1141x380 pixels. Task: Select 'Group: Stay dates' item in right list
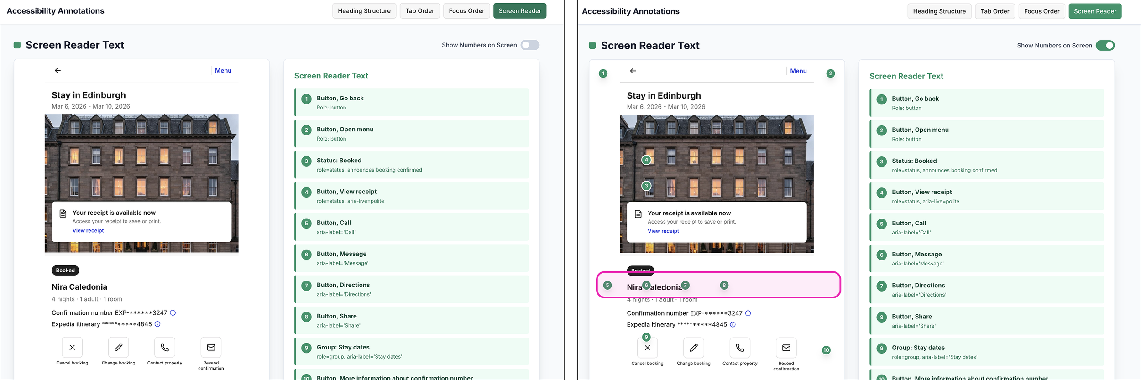tap(987, 352)
